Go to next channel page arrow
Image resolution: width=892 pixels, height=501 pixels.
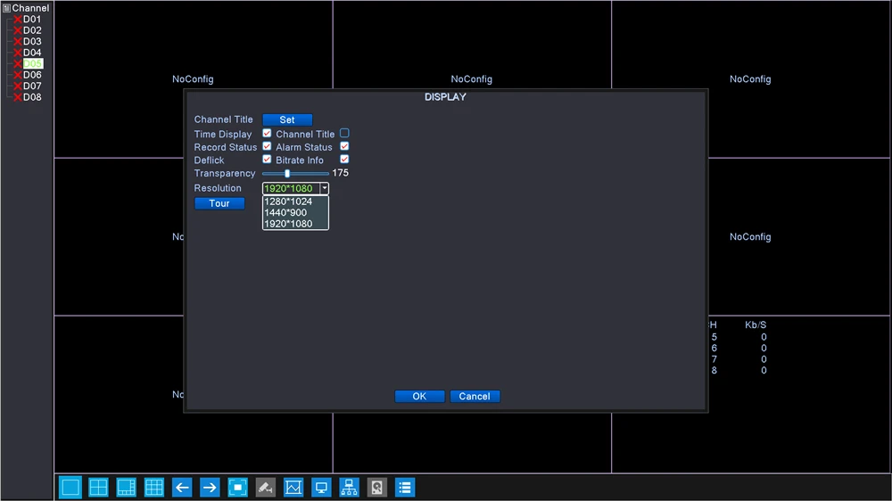tap(210, 488)
